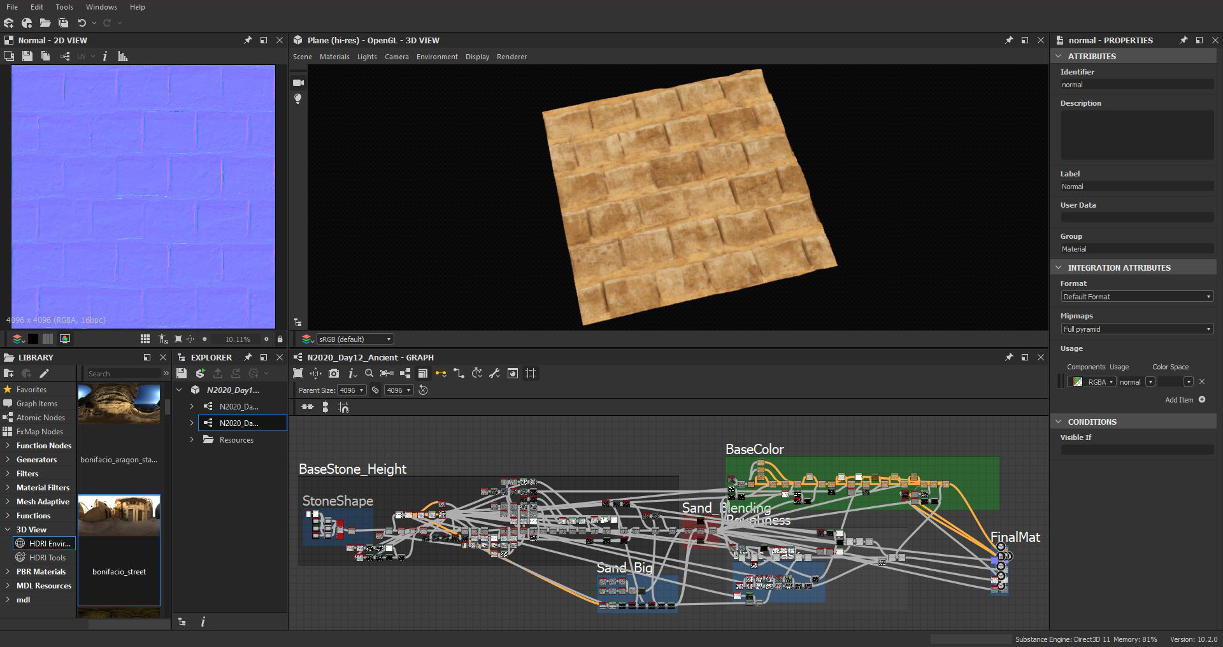Fit the graph to the view
The image size is (1223, 647).
(297, 373)
